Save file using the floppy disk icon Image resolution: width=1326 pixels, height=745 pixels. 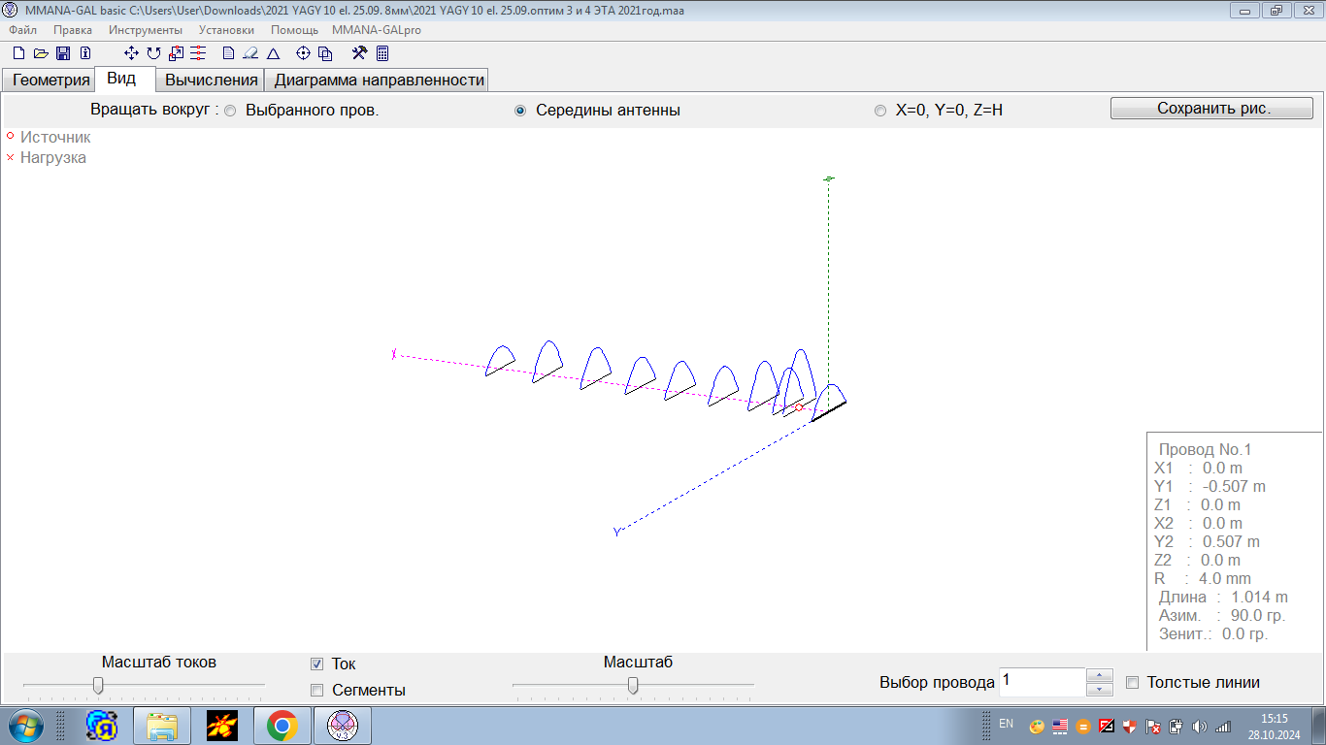coord(63,53)
